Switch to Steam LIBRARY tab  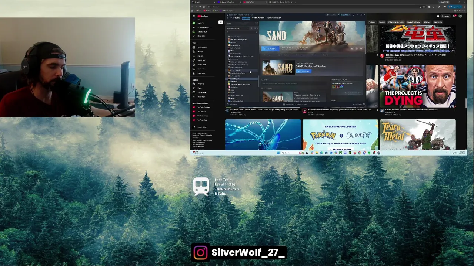[246, 18]
